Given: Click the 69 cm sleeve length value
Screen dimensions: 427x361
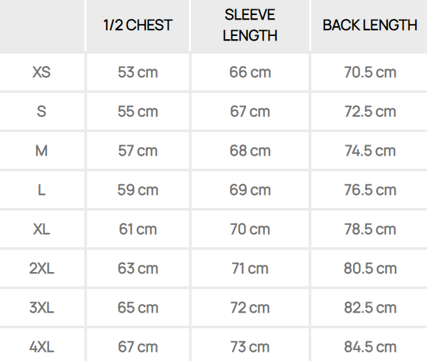Looking at the screenshot, I should [x=250, y=190].
